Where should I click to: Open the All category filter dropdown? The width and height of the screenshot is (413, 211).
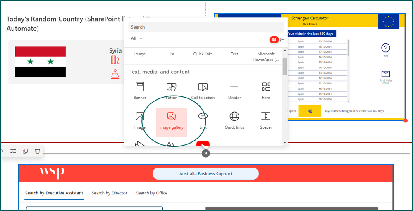pyautogui.click(x=137, y=39)
